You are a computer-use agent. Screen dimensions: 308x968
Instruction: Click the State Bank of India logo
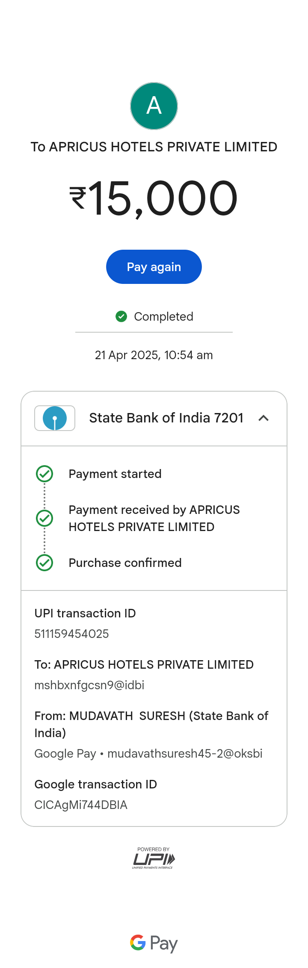click(x=55, y=418)
